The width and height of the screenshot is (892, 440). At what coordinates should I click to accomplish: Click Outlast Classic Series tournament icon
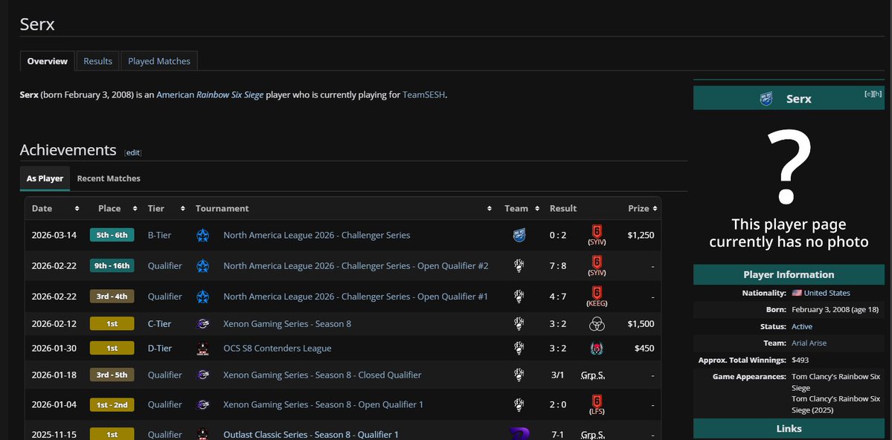(202, 434)
